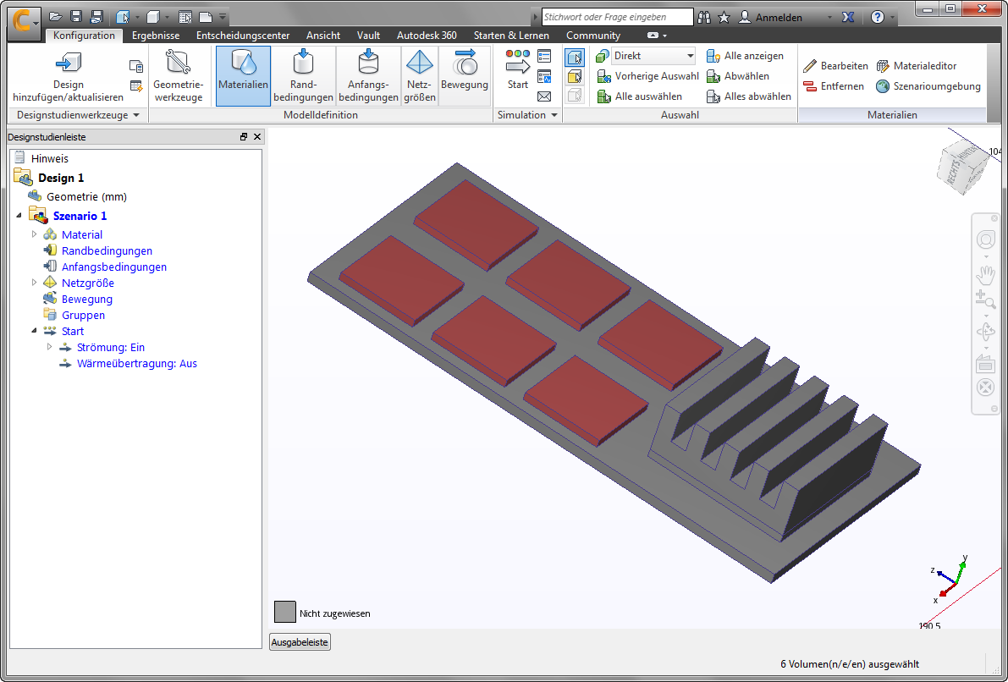The height and width of the screenshot is (682, 1008).
Task: Switch to the Entscheidungscenter tab
Action: pos(243,36)
